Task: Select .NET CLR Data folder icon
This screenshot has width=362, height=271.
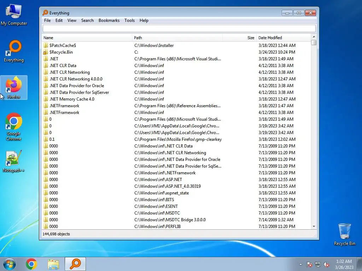Action: [46, 65]
